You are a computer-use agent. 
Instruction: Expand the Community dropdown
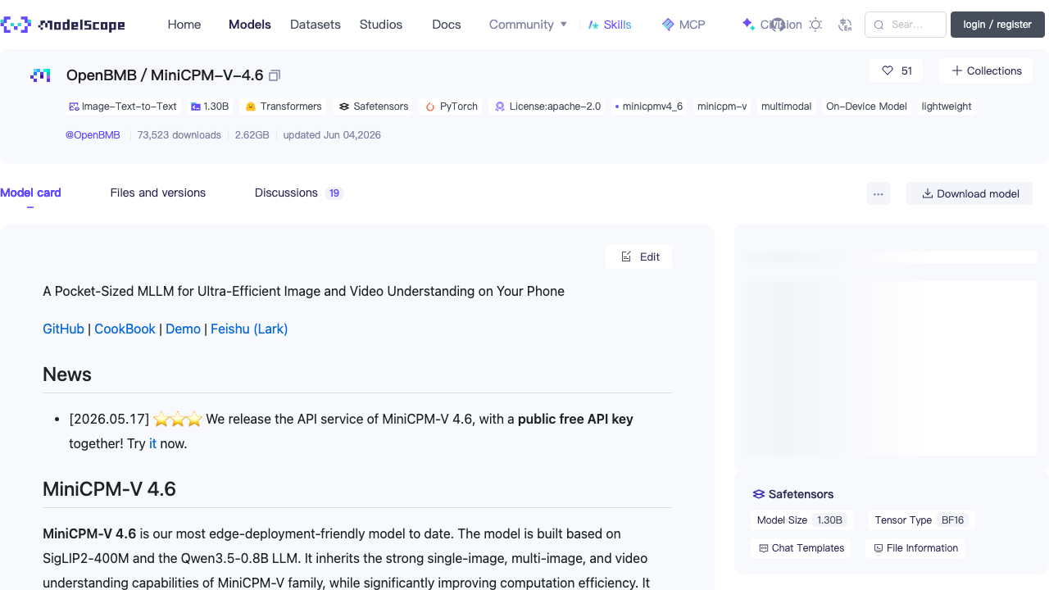[528, 25]
